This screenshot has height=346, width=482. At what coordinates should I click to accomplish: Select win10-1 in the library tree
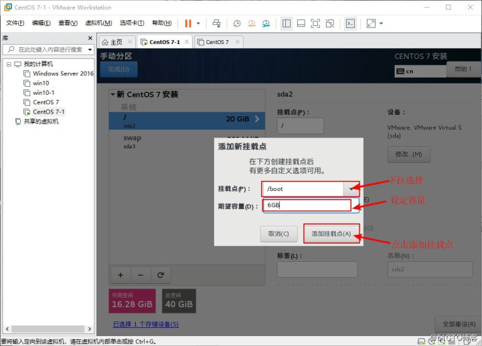(39, 93)
